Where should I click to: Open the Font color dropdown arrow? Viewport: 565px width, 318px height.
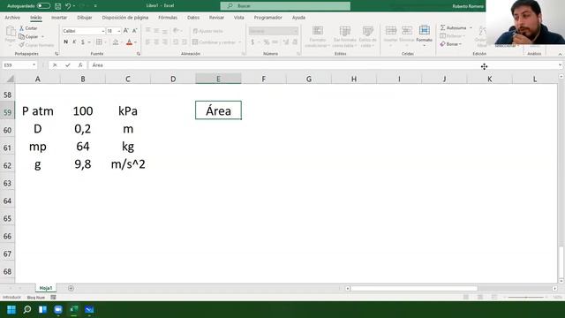tap(136, 42)
